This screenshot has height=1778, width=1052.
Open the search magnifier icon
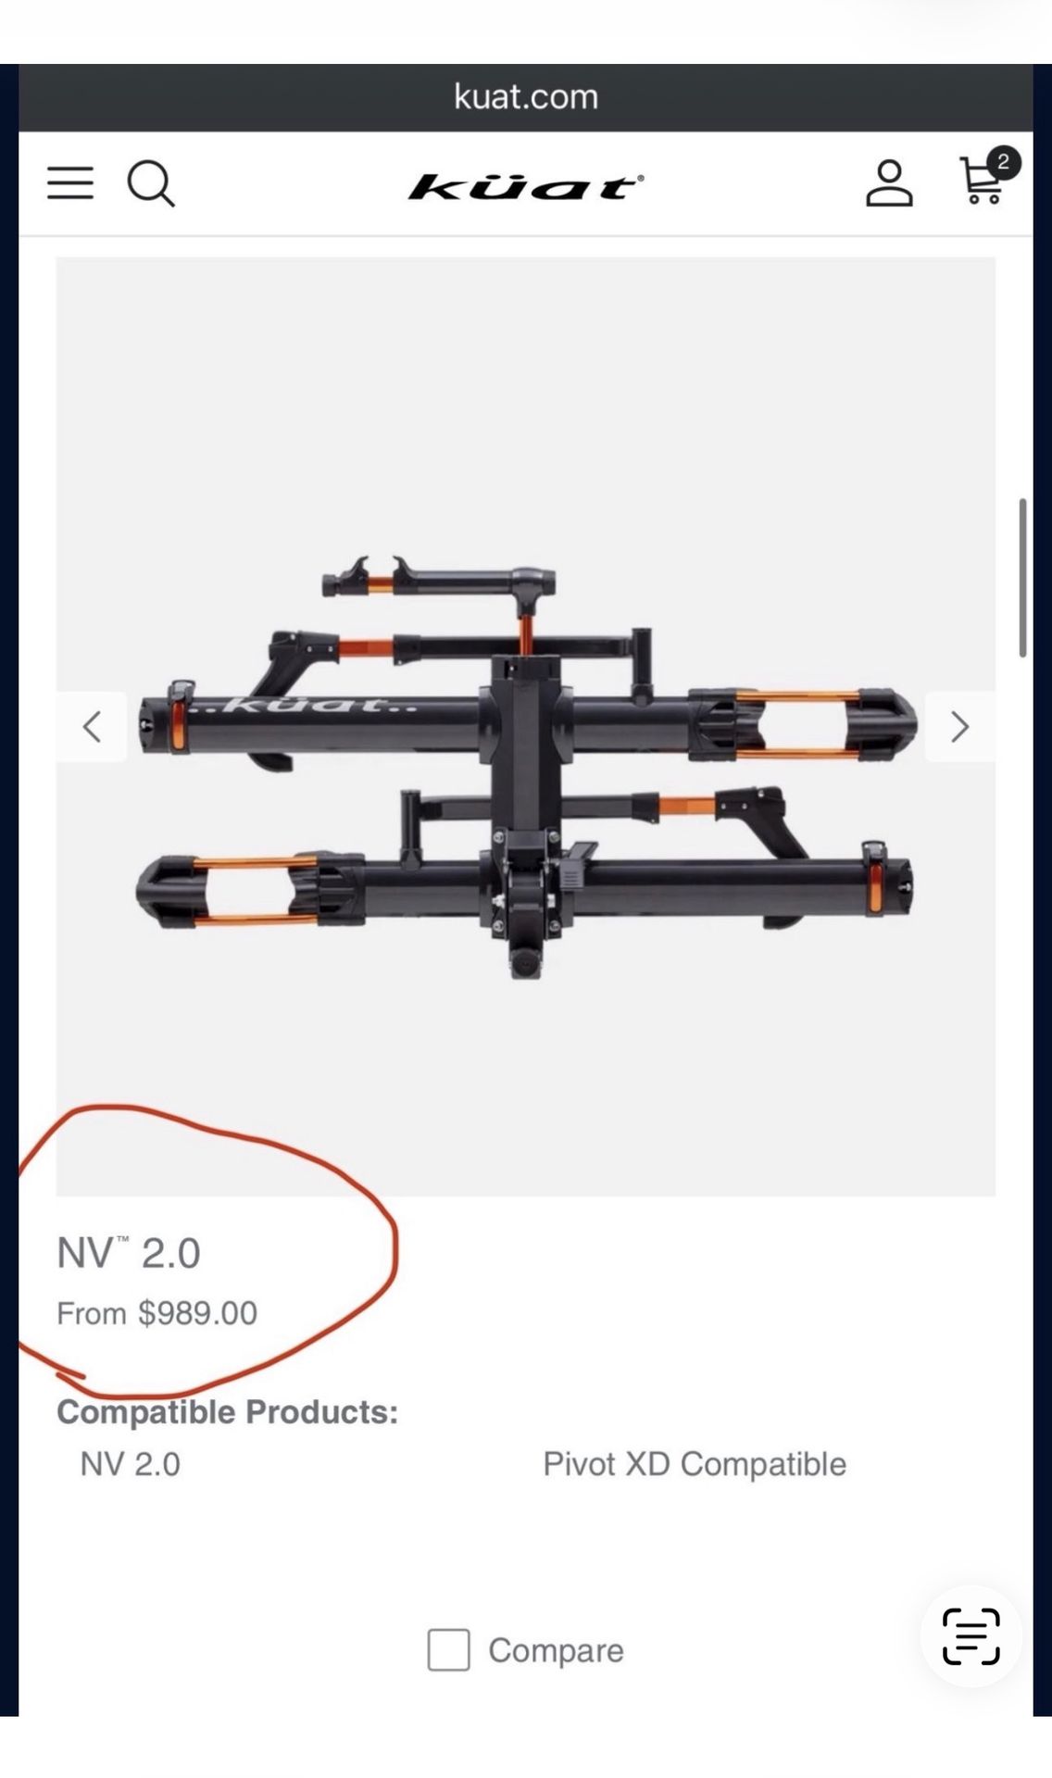151,183
